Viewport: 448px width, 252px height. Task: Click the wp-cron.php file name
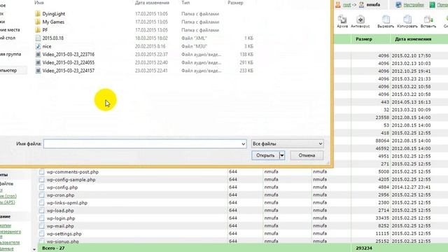pyautogui.click(x=61, y=195)
